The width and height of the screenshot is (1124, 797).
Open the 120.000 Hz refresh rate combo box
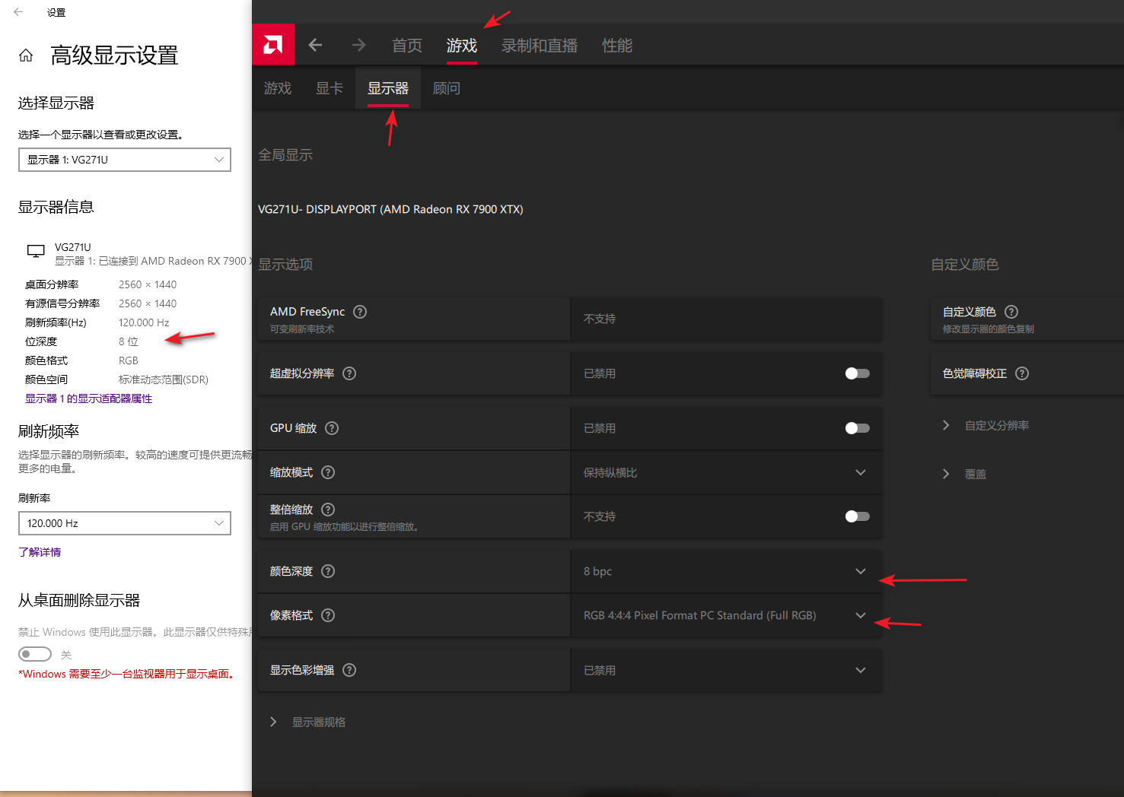(x=125, y=523)
